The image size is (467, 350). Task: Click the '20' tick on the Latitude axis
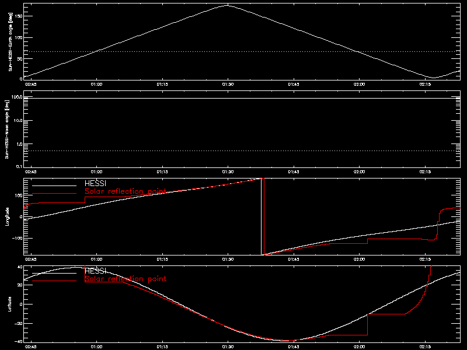click(20, 285)
